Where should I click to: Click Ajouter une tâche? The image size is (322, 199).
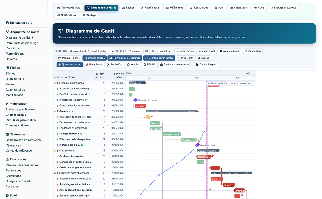pyautogui.click(x=69, y=65)
